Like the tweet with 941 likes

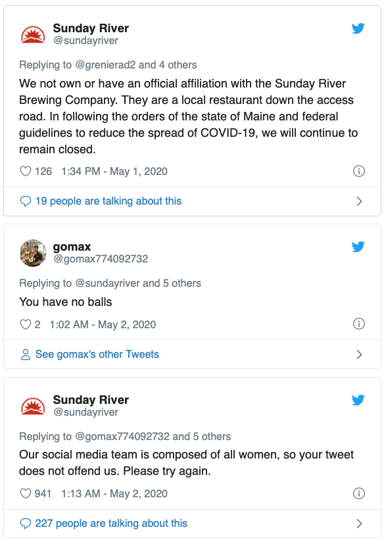pos(26,493)
